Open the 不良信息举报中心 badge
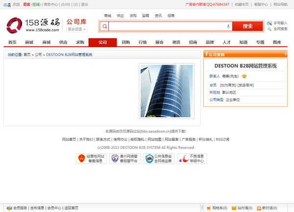The width and height of the screenshot is (294, 212). [x=192, y=159]
